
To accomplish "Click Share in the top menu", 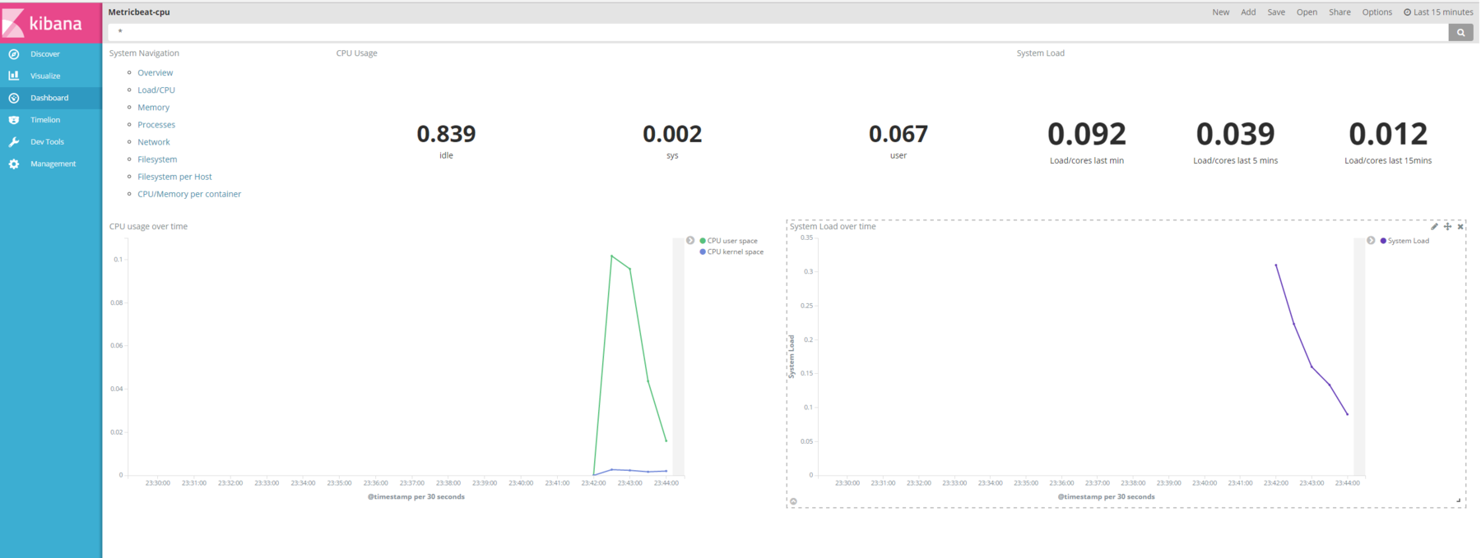I will point(1339,12).
